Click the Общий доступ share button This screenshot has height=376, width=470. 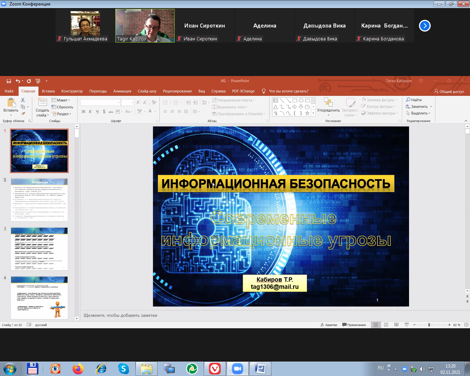449,91
